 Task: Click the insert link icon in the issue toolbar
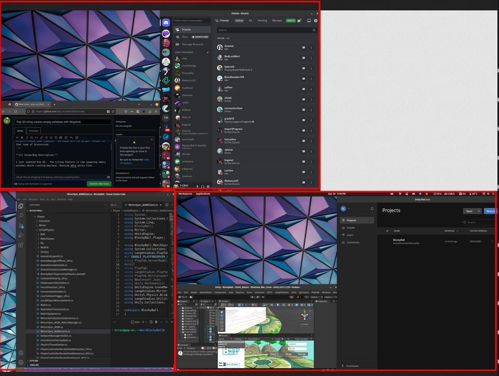click(41, 137)
